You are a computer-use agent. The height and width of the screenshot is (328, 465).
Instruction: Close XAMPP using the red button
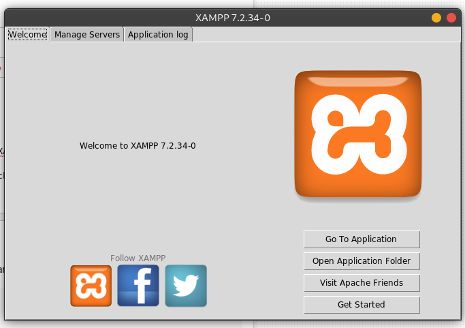(451, 18)
